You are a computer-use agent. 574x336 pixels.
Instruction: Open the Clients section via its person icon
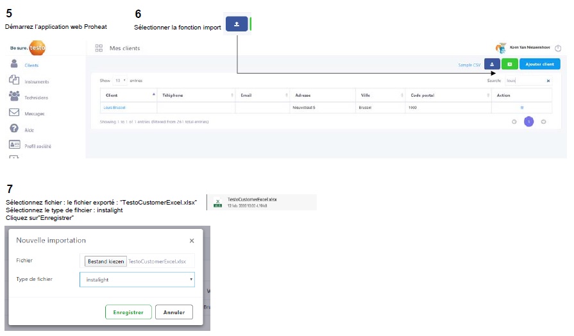click(x=14, y=63)
